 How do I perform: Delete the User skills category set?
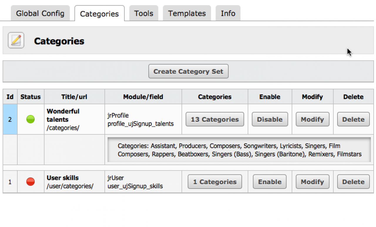tap(353, 182)
